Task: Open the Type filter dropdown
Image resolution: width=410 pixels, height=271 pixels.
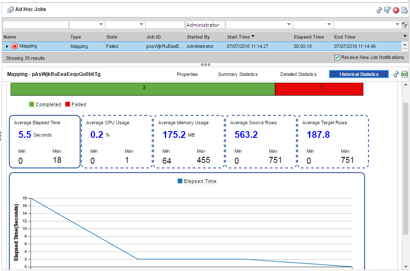Action: 86,25
